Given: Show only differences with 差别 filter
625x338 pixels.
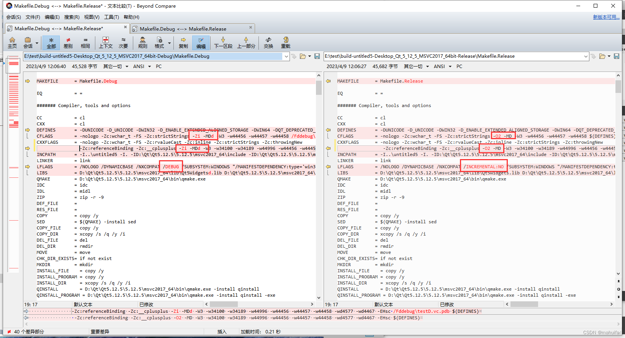Looking at the screenshot, I should [68, 42].
